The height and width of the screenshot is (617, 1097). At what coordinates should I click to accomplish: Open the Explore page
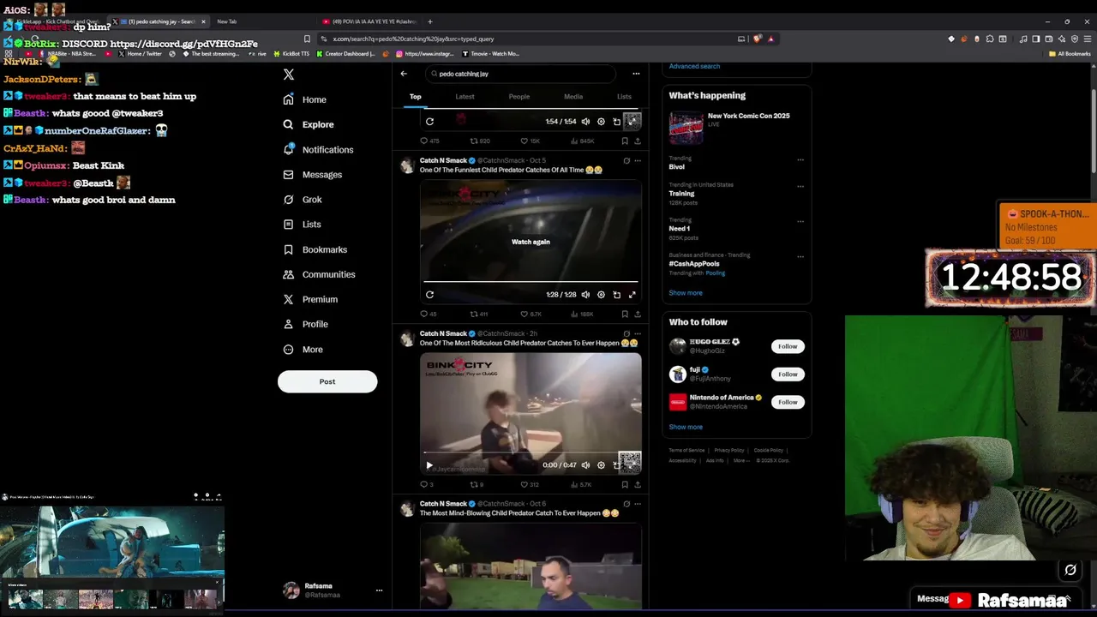click(308, 124)
